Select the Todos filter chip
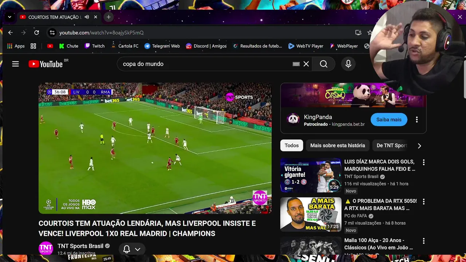Image resolution: width=466 pixels, height=262 pixels. [x=292, y=146]
